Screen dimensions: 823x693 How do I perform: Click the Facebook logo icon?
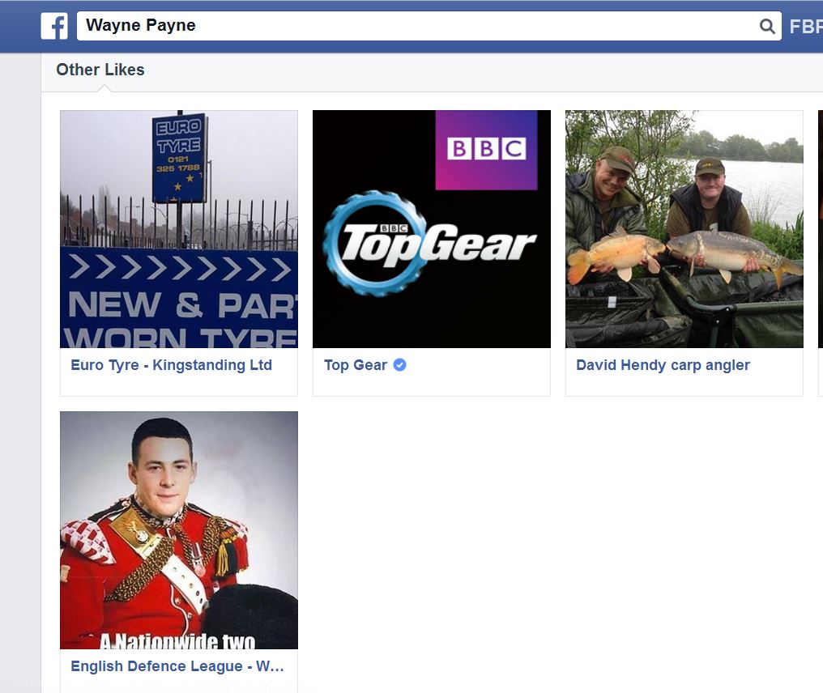[x=54, y=26]
